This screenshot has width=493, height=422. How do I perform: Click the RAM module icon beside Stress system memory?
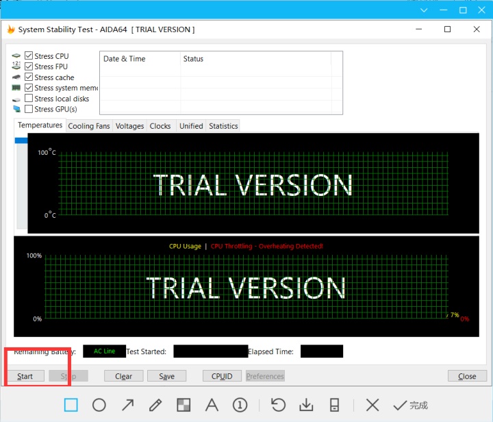[16, 88]
